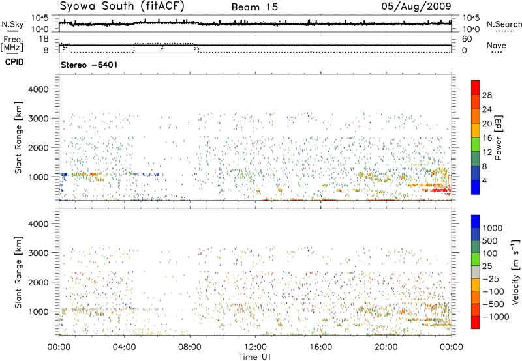Screen dimensions: 522x361
Task: Pick the red bottom segment of Velocity colorbar
Action: coord(476,323)
